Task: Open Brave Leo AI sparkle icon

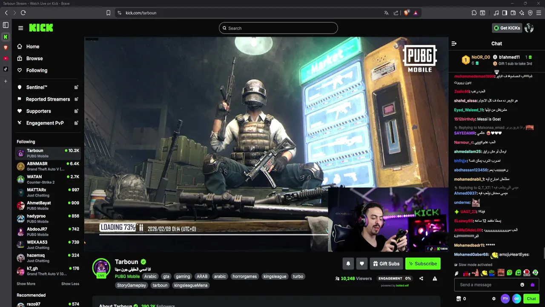Action: click(x=522, y=13)
